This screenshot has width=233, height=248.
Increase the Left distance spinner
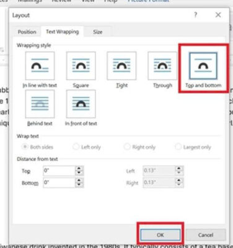tap(179, 169)
